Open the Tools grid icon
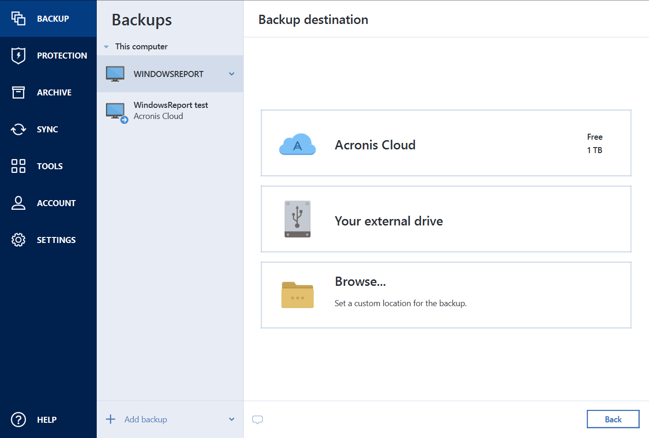 tap(18, 166)
